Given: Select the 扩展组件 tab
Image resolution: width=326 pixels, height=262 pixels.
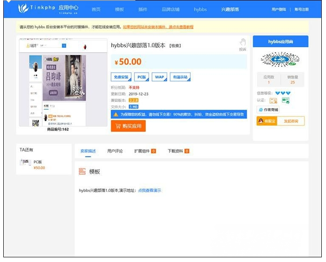Looking at the screenshot, I should point(145,151).
